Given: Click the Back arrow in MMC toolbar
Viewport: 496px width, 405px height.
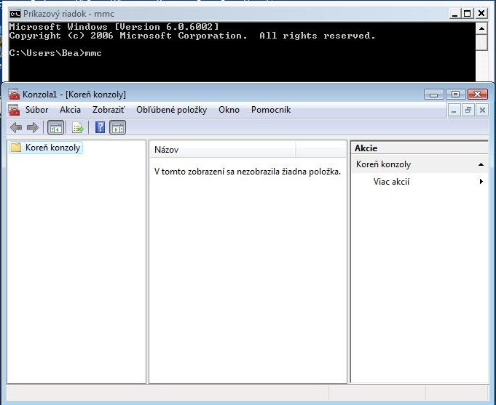Looking at the screenshot, I should (16, 128).
